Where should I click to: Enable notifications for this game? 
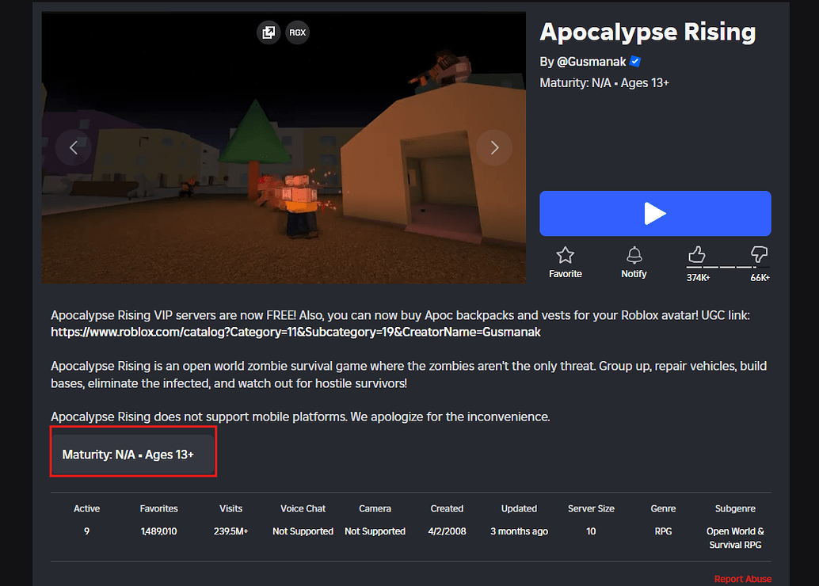coord(634,261)
